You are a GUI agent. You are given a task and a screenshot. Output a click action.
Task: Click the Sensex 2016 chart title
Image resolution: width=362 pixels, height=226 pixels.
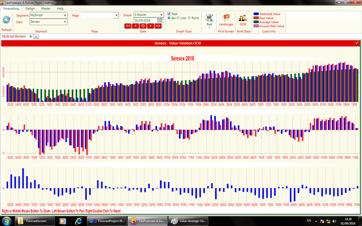(x=183, y=59)
